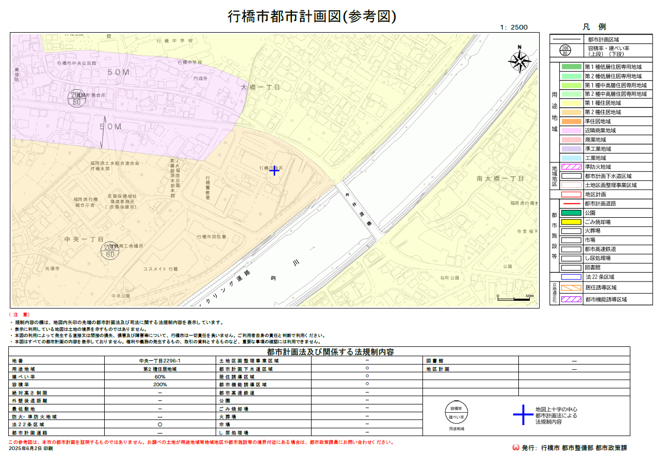Click the 都市計画区域 line symbol in the legend

pos(566,39)
